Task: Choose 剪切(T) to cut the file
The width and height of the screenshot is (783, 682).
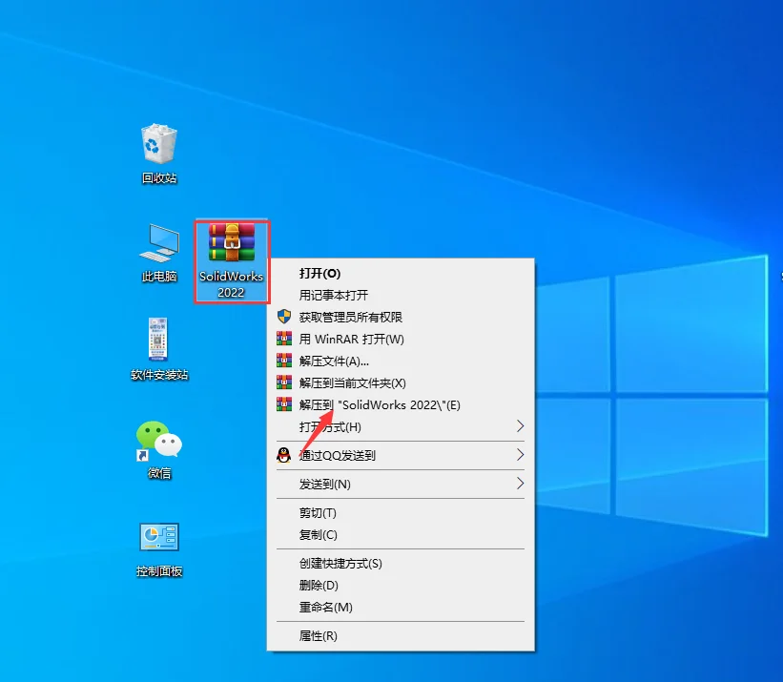Action: click(401, 513)
